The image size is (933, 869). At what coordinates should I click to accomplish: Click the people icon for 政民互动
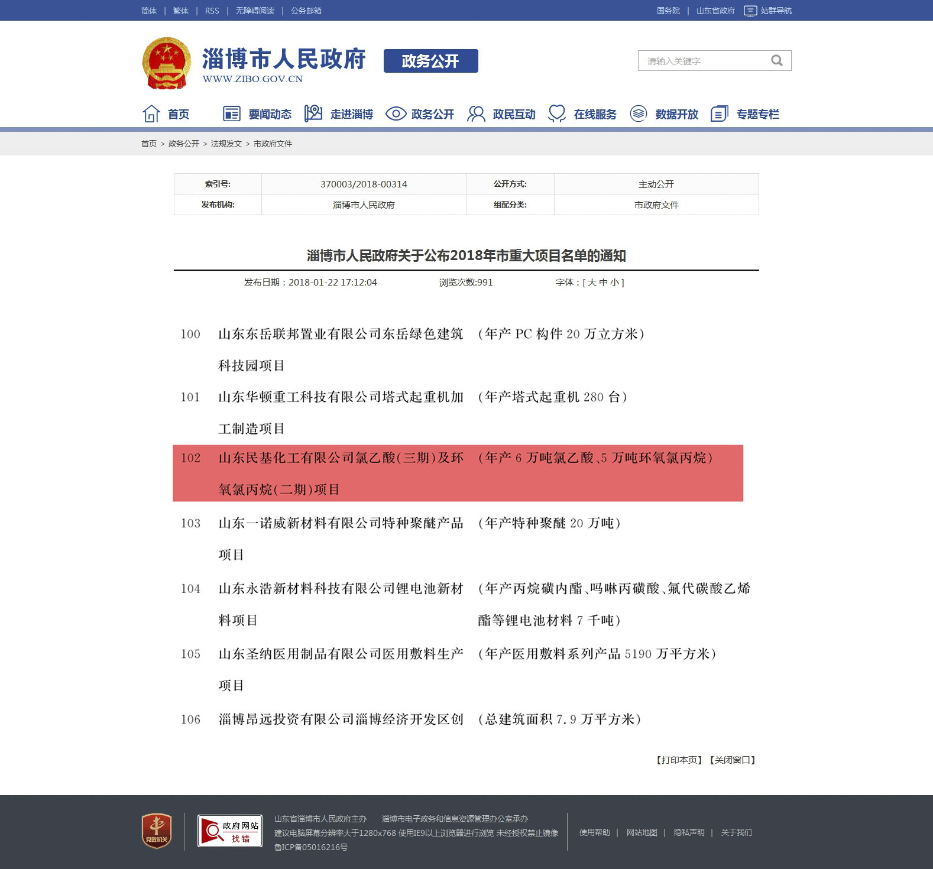[x=476, y=114]
